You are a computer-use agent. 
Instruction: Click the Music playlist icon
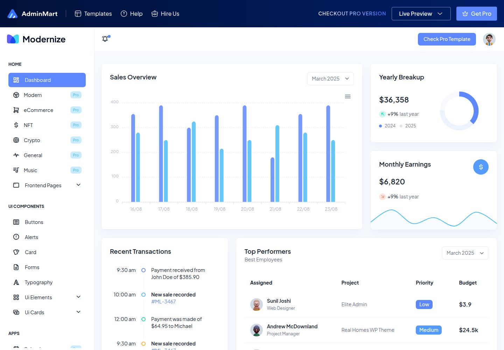coord(16,170)
